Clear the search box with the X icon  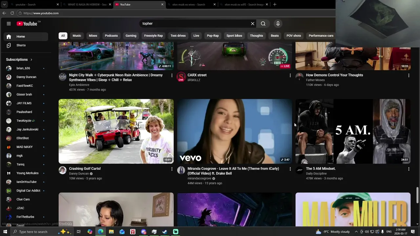click(253, 24)
